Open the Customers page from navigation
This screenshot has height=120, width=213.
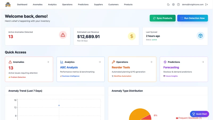click(x=113, y=5)
